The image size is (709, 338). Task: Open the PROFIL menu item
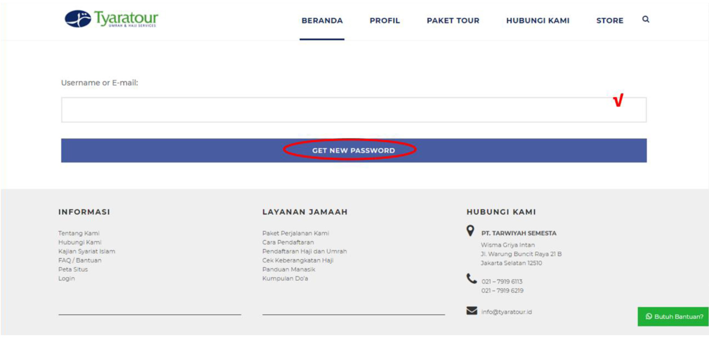coord(384,21)
